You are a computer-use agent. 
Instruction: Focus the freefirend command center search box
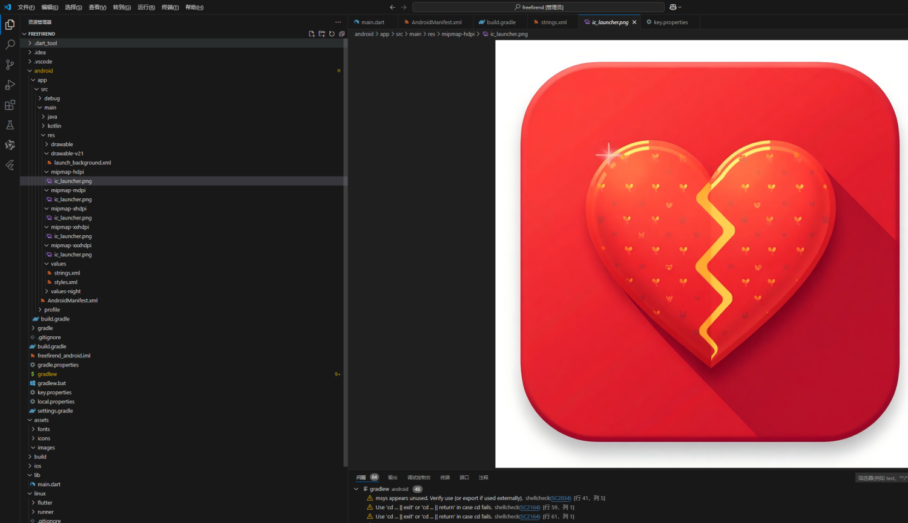(538, 7)
